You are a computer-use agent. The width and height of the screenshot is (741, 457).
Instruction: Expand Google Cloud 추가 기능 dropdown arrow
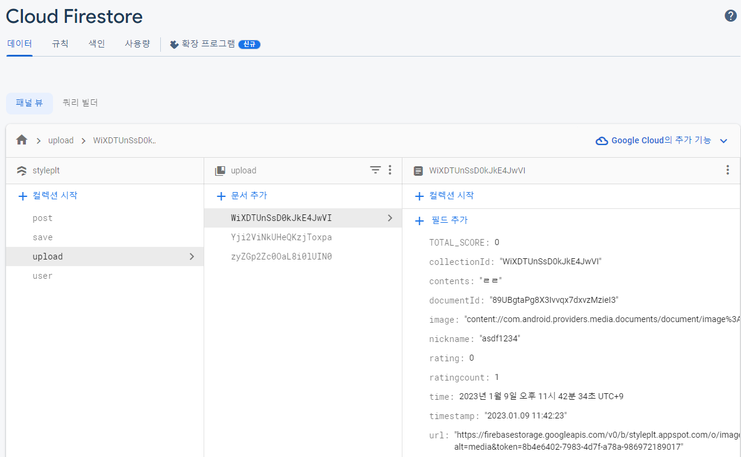[x=724, y=141]
